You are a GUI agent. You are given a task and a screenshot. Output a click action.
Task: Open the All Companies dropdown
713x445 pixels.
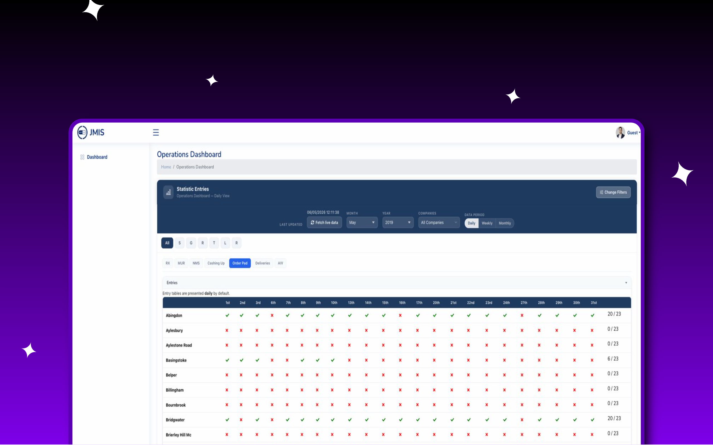pos(439,222)
